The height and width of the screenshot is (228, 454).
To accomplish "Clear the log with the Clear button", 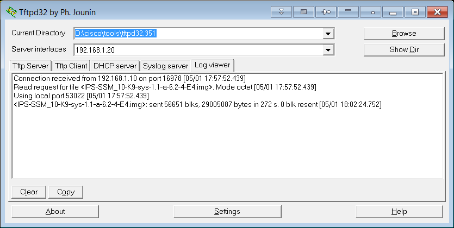I will point(29,192).
